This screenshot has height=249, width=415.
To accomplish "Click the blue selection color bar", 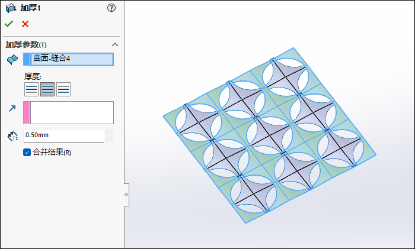I will [x=27, y=59].
